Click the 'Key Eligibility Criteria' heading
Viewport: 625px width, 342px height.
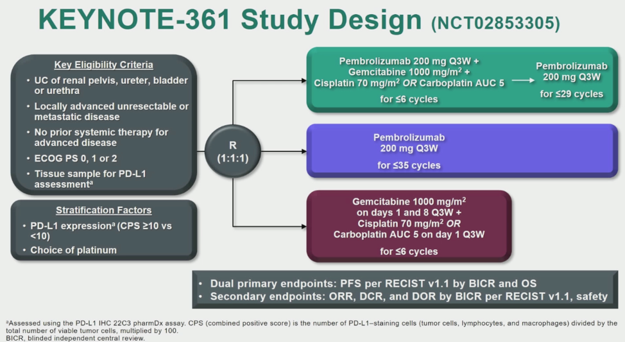(104, 65)
